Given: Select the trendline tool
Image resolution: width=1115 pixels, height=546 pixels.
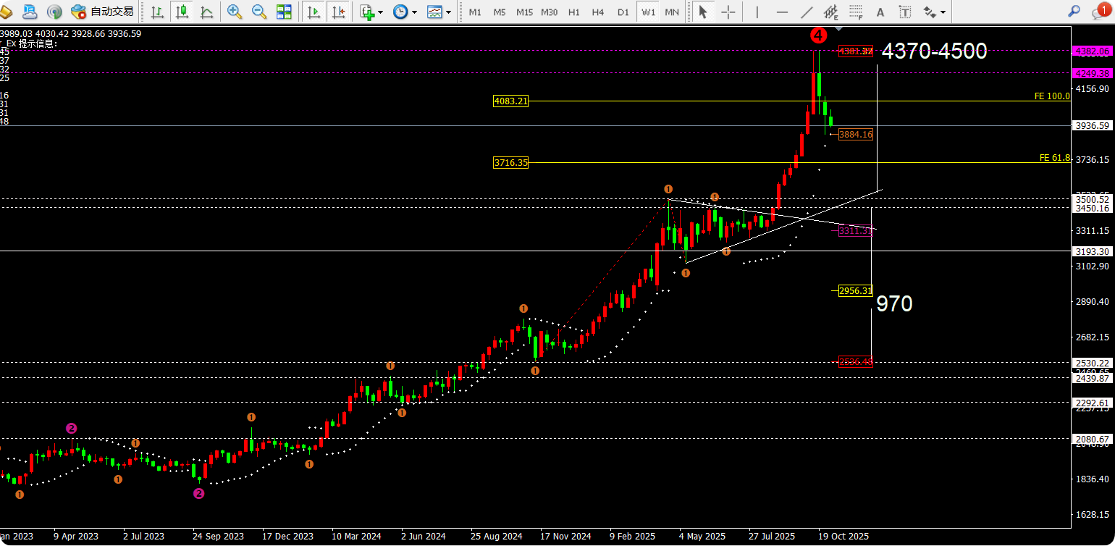Looking at the screenshot, I should (807, 12).
